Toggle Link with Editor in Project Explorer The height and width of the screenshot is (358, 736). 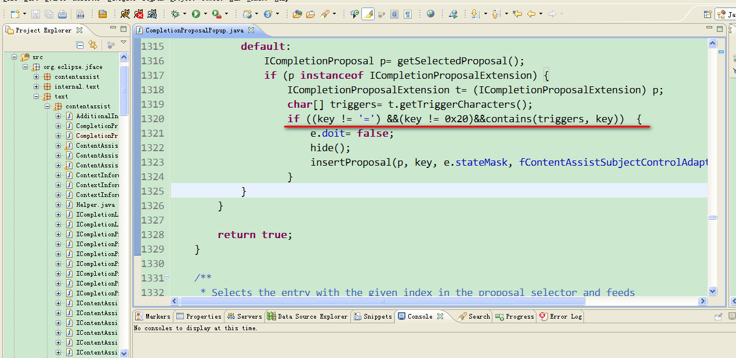point(92,45)
